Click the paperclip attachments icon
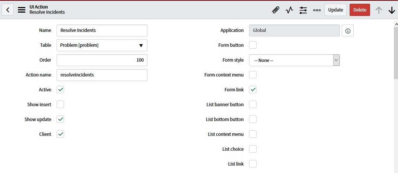The width and height of the screenshot is (398, 173). [276, 10]
